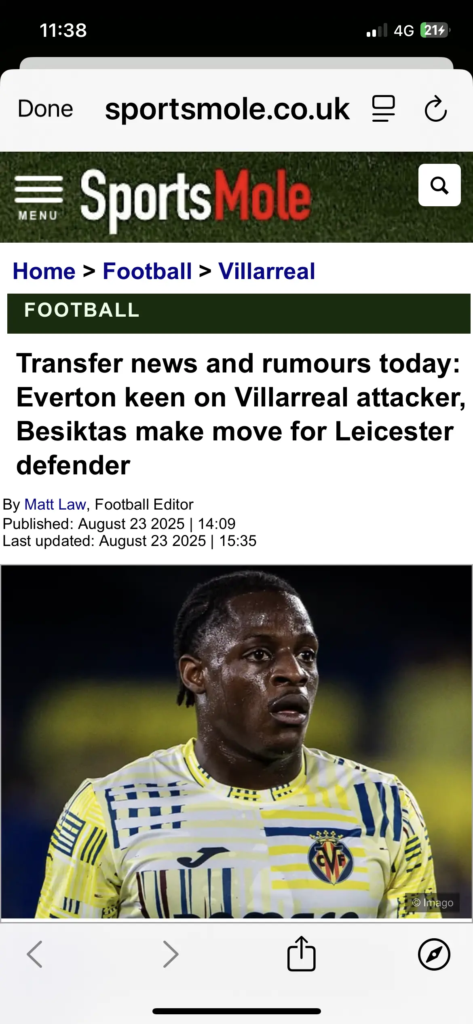Tap the transfer news article headline

point(239,414)
